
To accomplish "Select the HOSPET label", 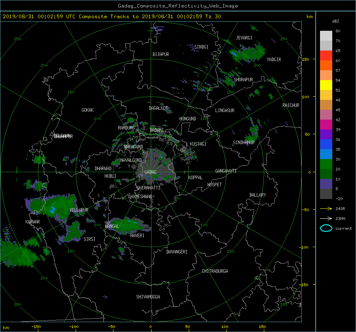I will pyautogui.click(x=214, y=185).
